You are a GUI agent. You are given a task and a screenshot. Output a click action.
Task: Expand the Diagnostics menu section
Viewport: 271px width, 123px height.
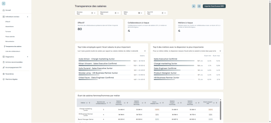tap(27, 57)
